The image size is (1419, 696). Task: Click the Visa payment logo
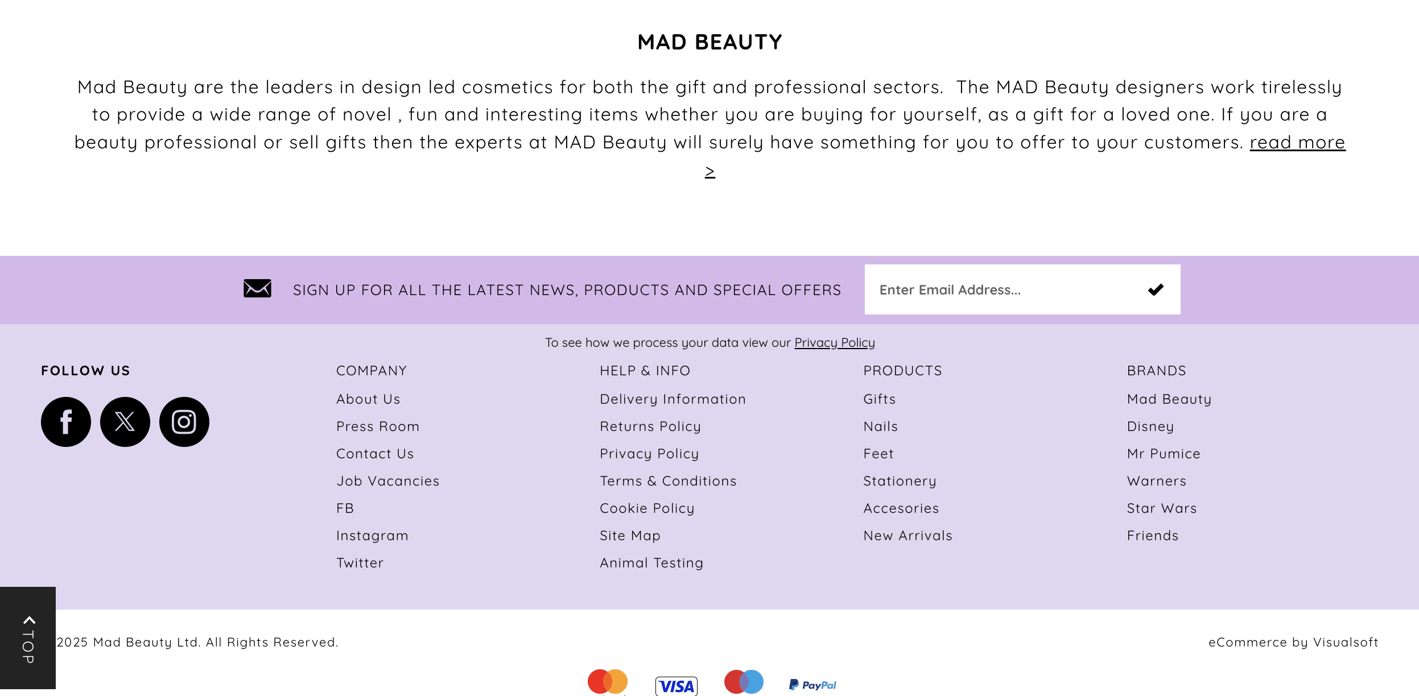(x=676, y=686)
